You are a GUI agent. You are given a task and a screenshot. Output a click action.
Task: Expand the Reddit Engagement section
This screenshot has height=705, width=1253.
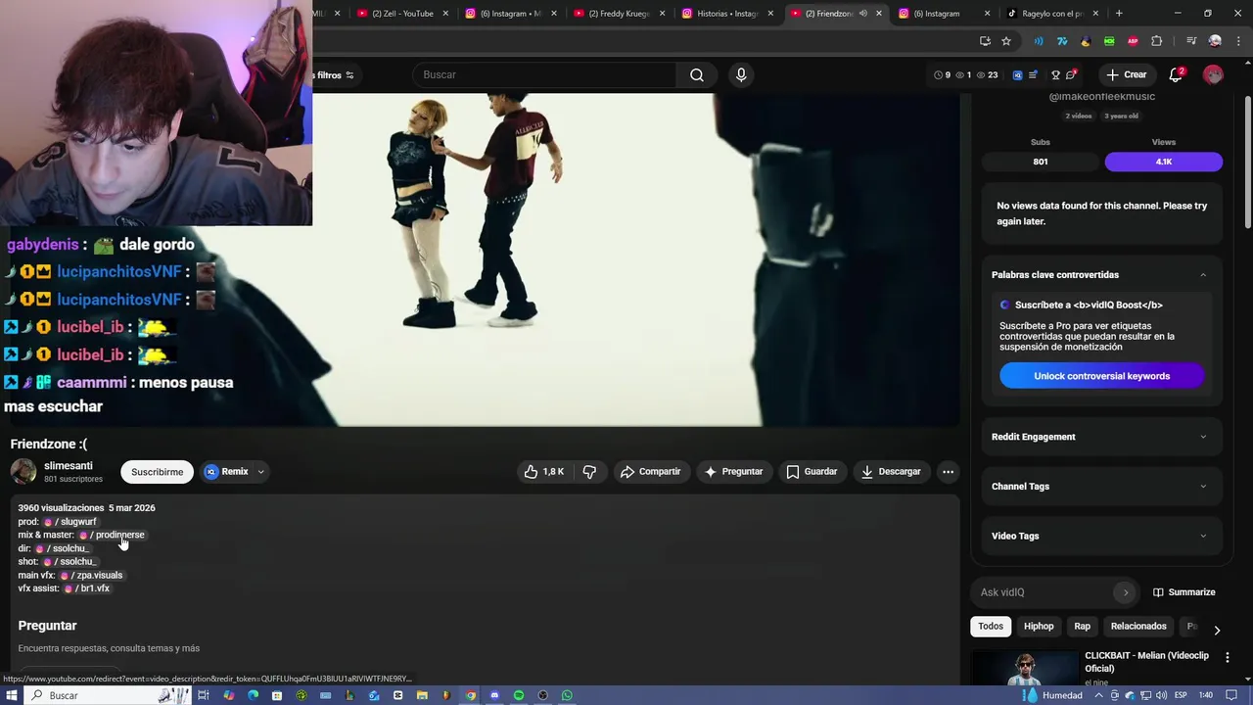click(x=1203, y=437)
